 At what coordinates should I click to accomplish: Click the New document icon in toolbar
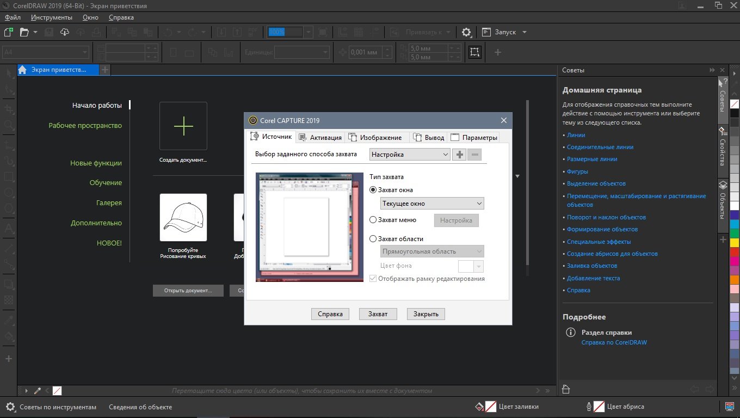[9, 32]
